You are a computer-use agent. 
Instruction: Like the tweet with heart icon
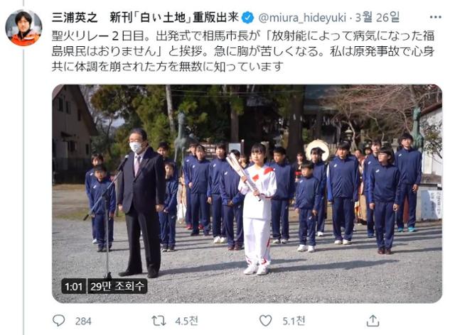pos(265,321)
